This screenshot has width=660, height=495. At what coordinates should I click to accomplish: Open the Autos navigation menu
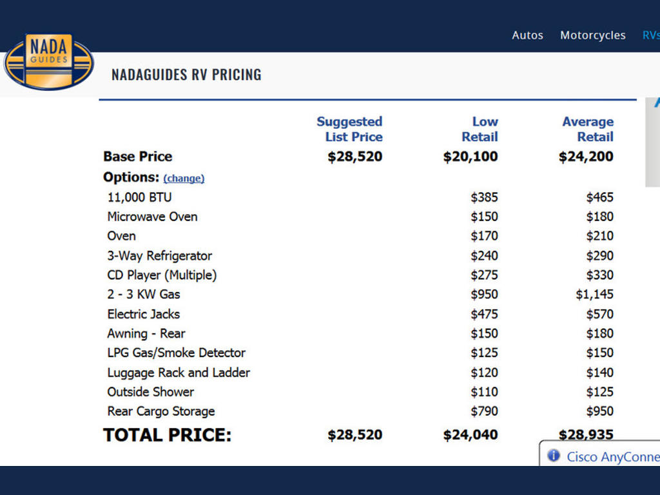pos(527,35)
